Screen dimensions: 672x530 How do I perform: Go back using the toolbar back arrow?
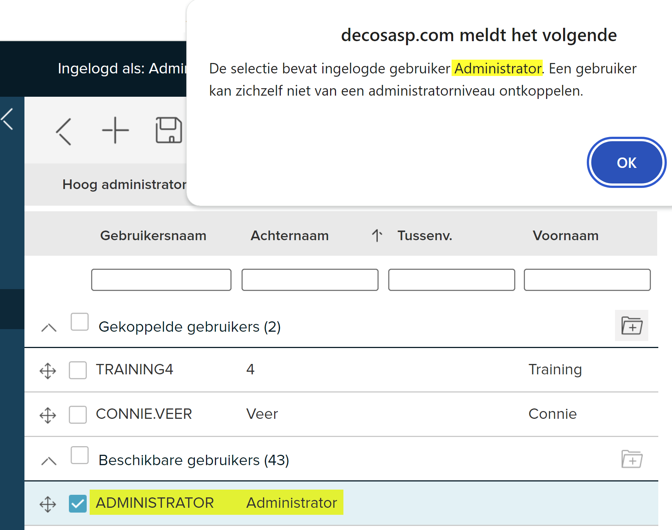tap(64, 132)
